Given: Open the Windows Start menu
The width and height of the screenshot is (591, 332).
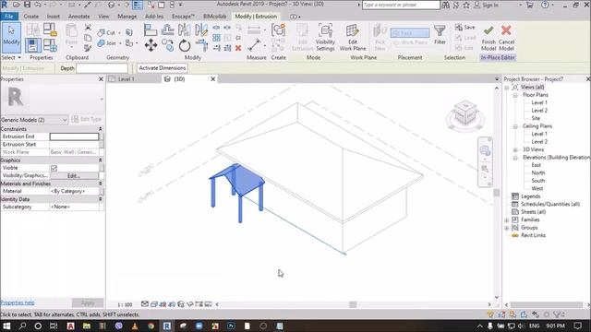Looking at the screenshot, I should tap(6, 326).
